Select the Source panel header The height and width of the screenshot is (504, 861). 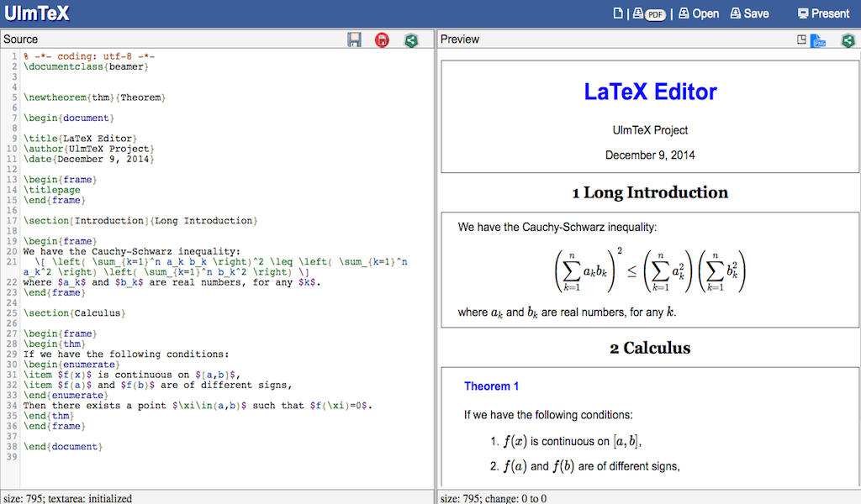tap(20, 39)
